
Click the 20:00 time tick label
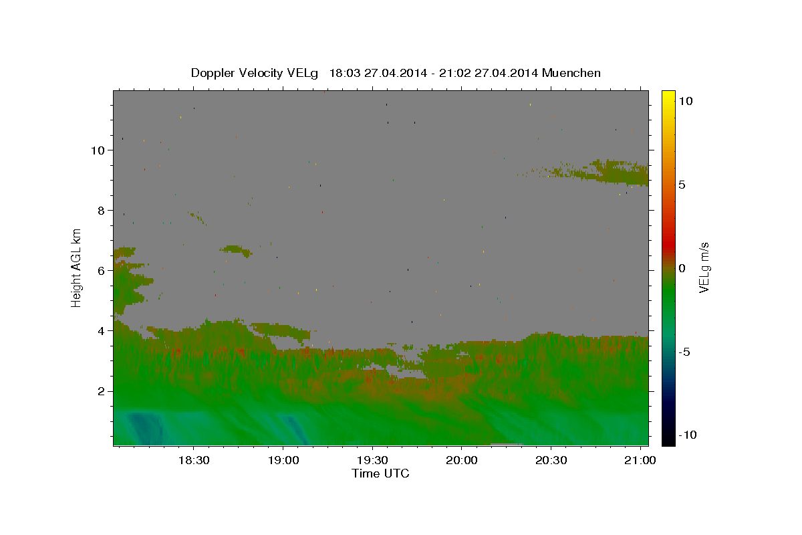coord(462,461)
